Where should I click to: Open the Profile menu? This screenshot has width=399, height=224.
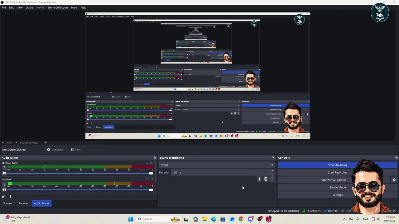pos(40,7)
